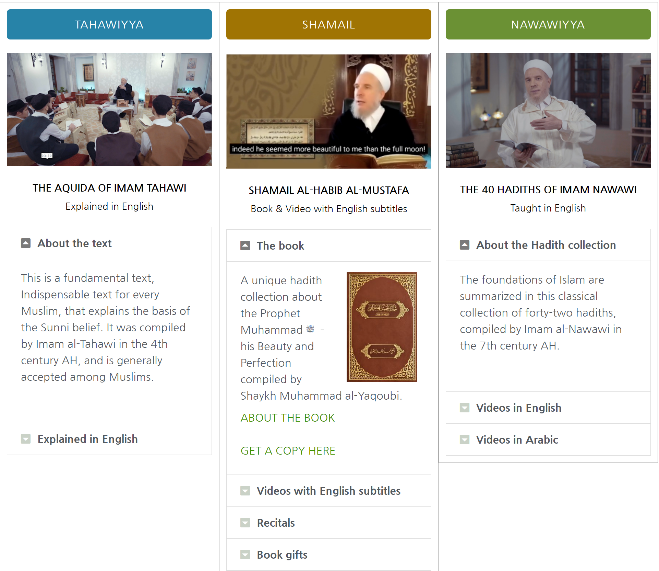Viewport: 659px width, 571px height.
Task: Click the arrow icon beside Book gifts
Action: [x=245, y=555]
